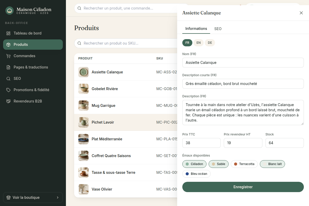This screenshot has width=309, height=206.
Task: Click the SEO magnifier icon in sidebar
Action: click(8, 79)
